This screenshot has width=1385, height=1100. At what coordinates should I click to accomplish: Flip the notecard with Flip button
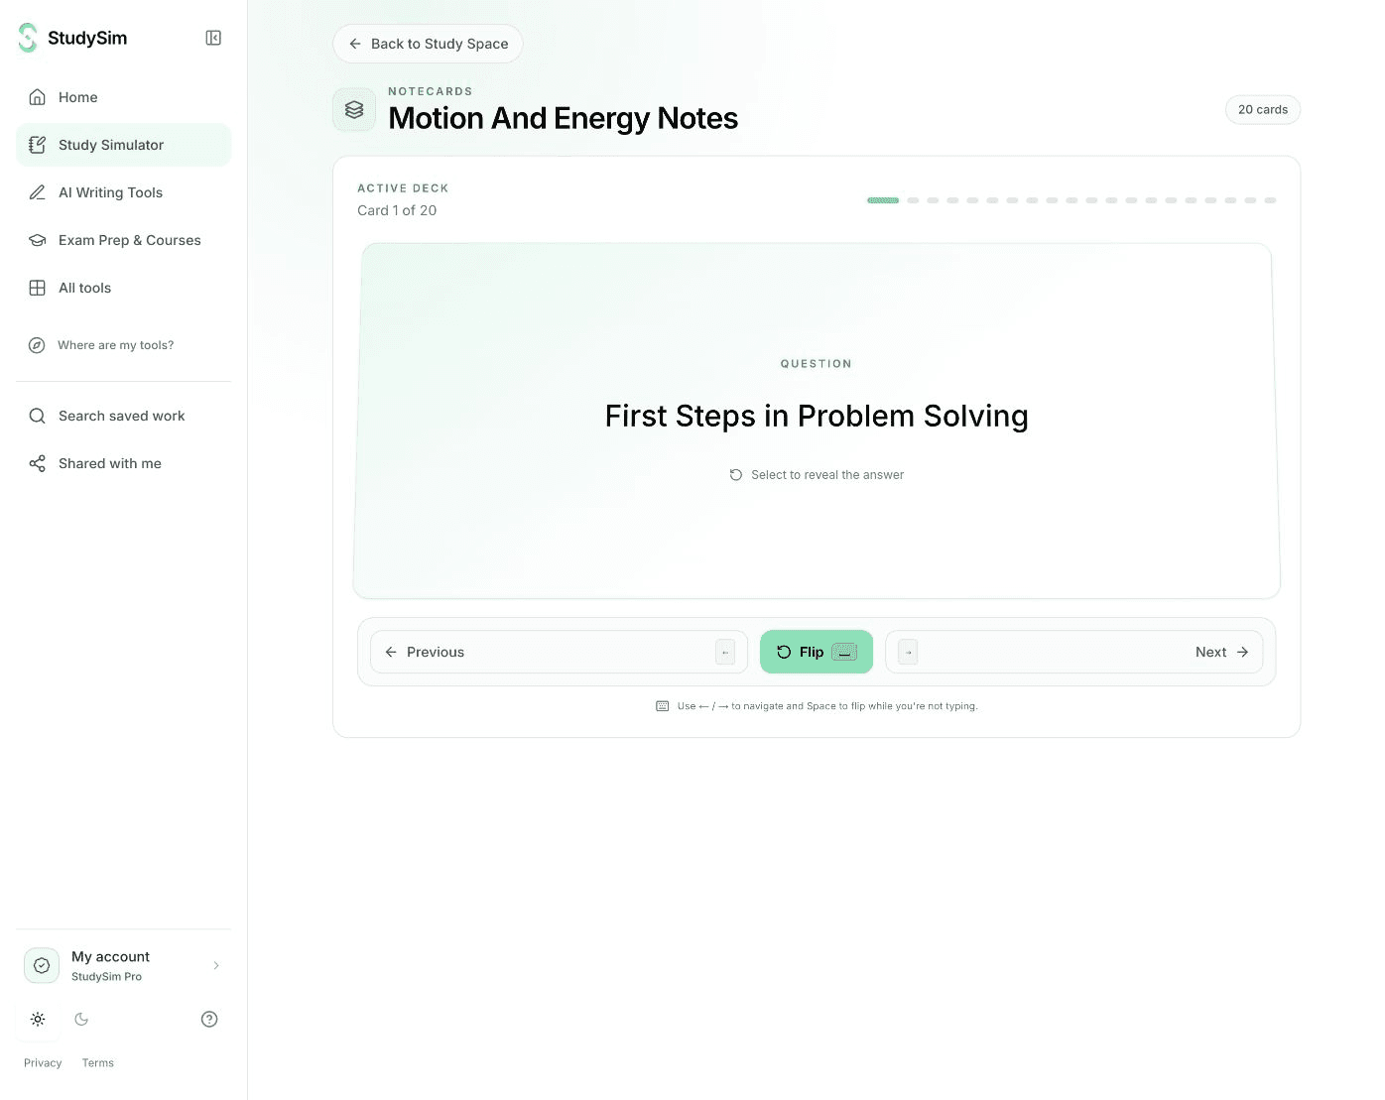click(817, 652)
